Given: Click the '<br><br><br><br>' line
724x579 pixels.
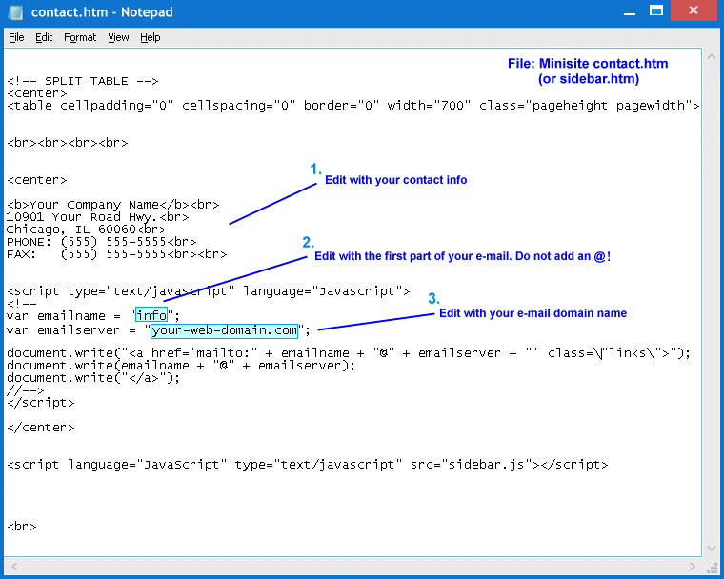Looking at the screenshot, I should pos(68,143).
